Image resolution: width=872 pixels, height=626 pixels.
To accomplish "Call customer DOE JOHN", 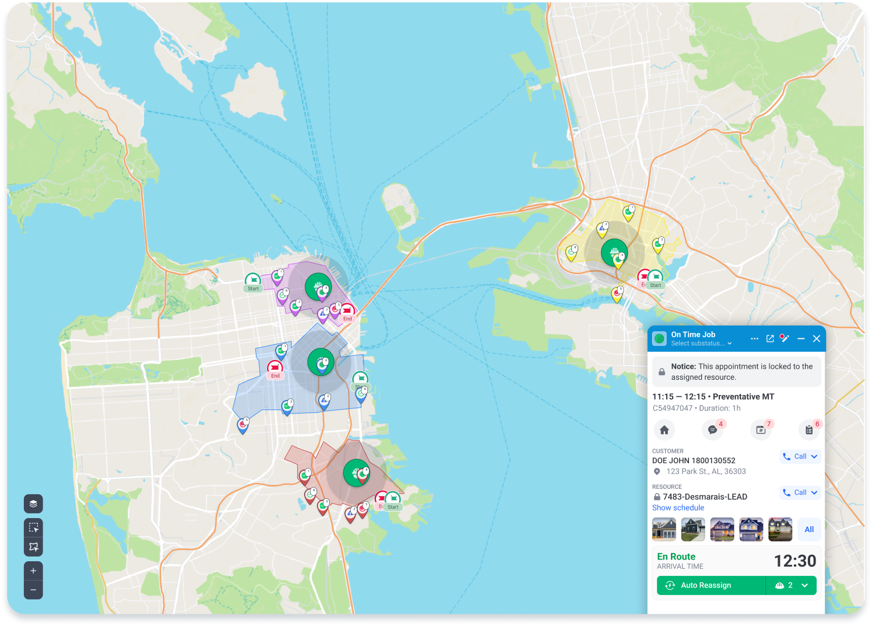I will [795, 456].
